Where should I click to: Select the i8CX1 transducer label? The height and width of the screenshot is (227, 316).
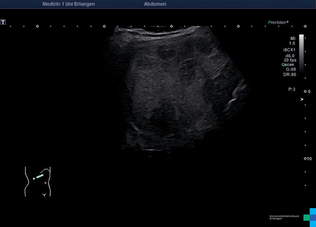(x=289, y=50)
